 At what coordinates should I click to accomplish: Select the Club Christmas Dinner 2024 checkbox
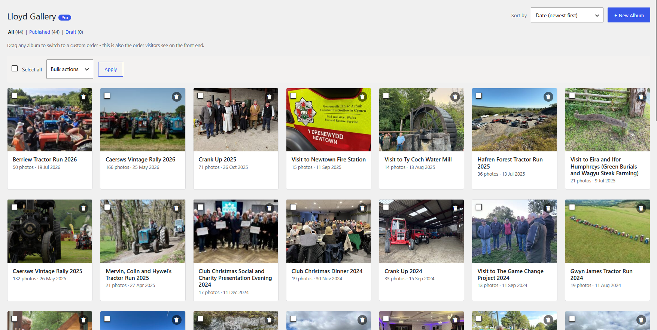(293, 207)
